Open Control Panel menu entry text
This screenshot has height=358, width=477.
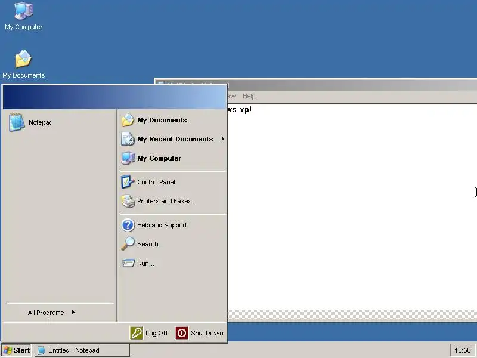(x=156, y=182)
